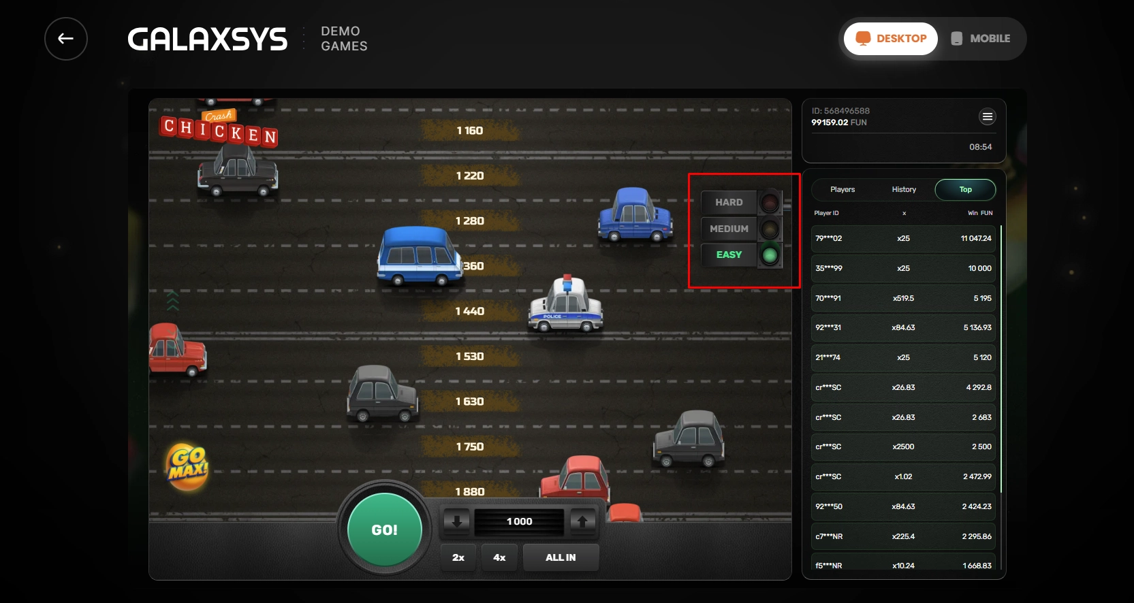The image size is (1134, 603).
Task: Select MEDIUM difficulty
Action: 729,229
